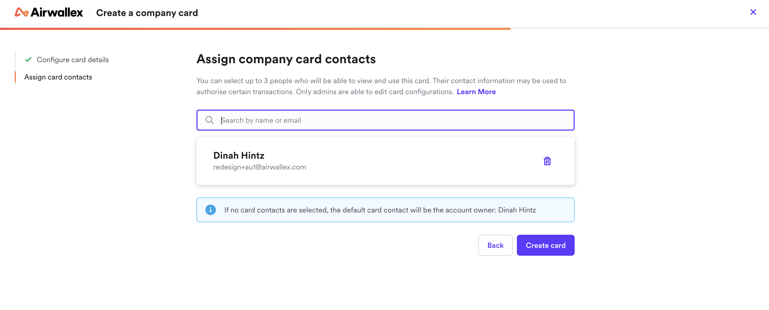Image resolution: width=769 pixels, height=310 pixels.
Task: Go back with the Back button
Action: coord(495,245)
